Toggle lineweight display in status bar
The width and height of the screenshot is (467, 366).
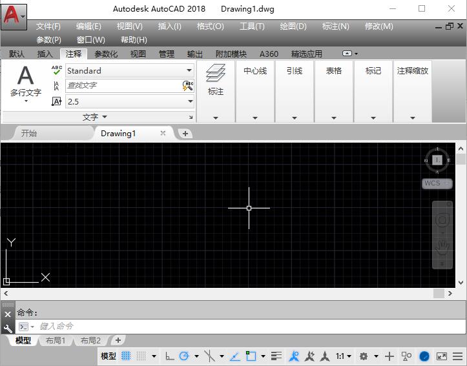pyautogui.click(x=276, y=356)
